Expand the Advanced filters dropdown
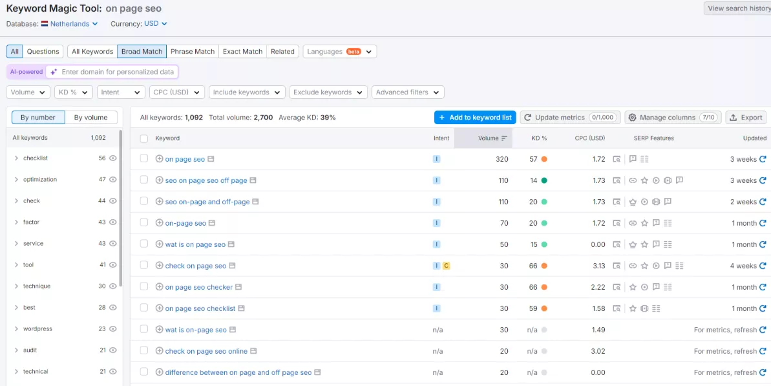The image size is (771, 386). [x=407, y=92]
